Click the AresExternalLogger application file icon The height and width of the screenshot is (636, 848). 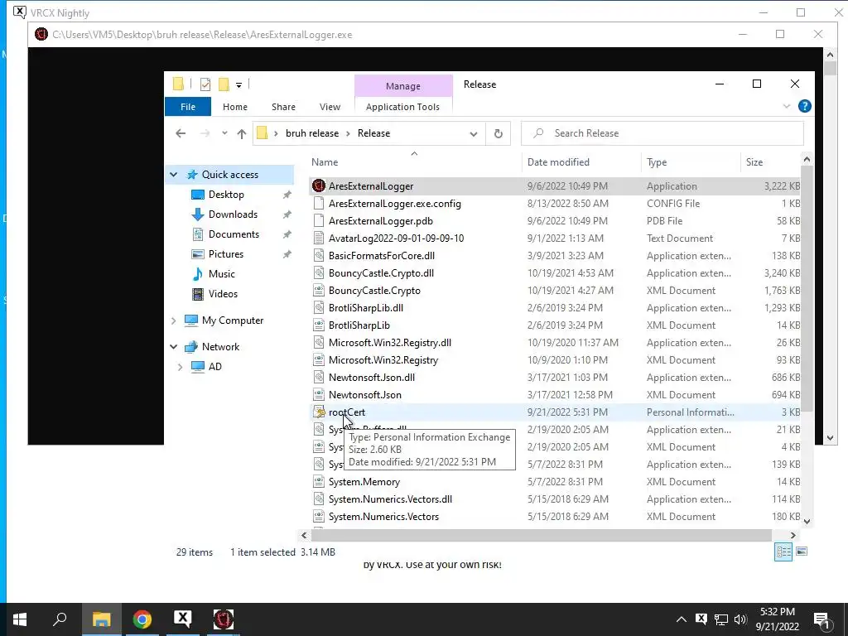point(319,186)
